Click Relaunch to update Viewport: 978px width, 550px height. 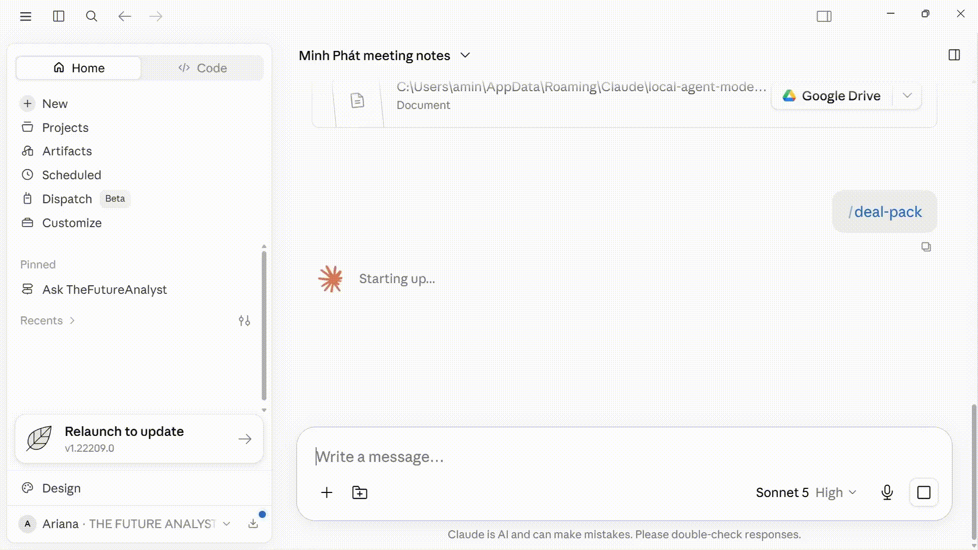click(139, 439)
